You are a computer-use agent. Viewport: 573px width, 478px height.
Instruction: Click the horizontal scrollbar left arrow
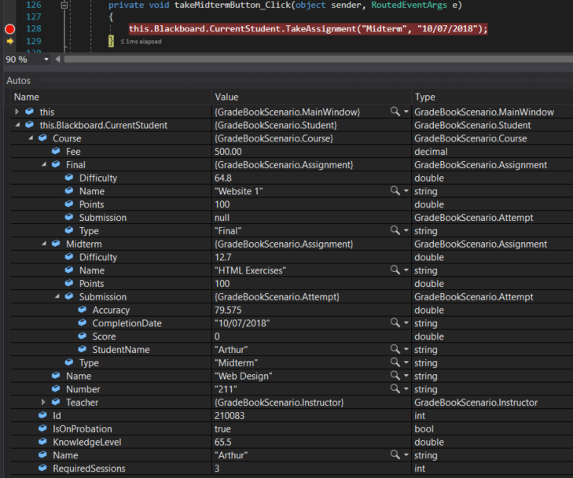[x=57, y=59]
